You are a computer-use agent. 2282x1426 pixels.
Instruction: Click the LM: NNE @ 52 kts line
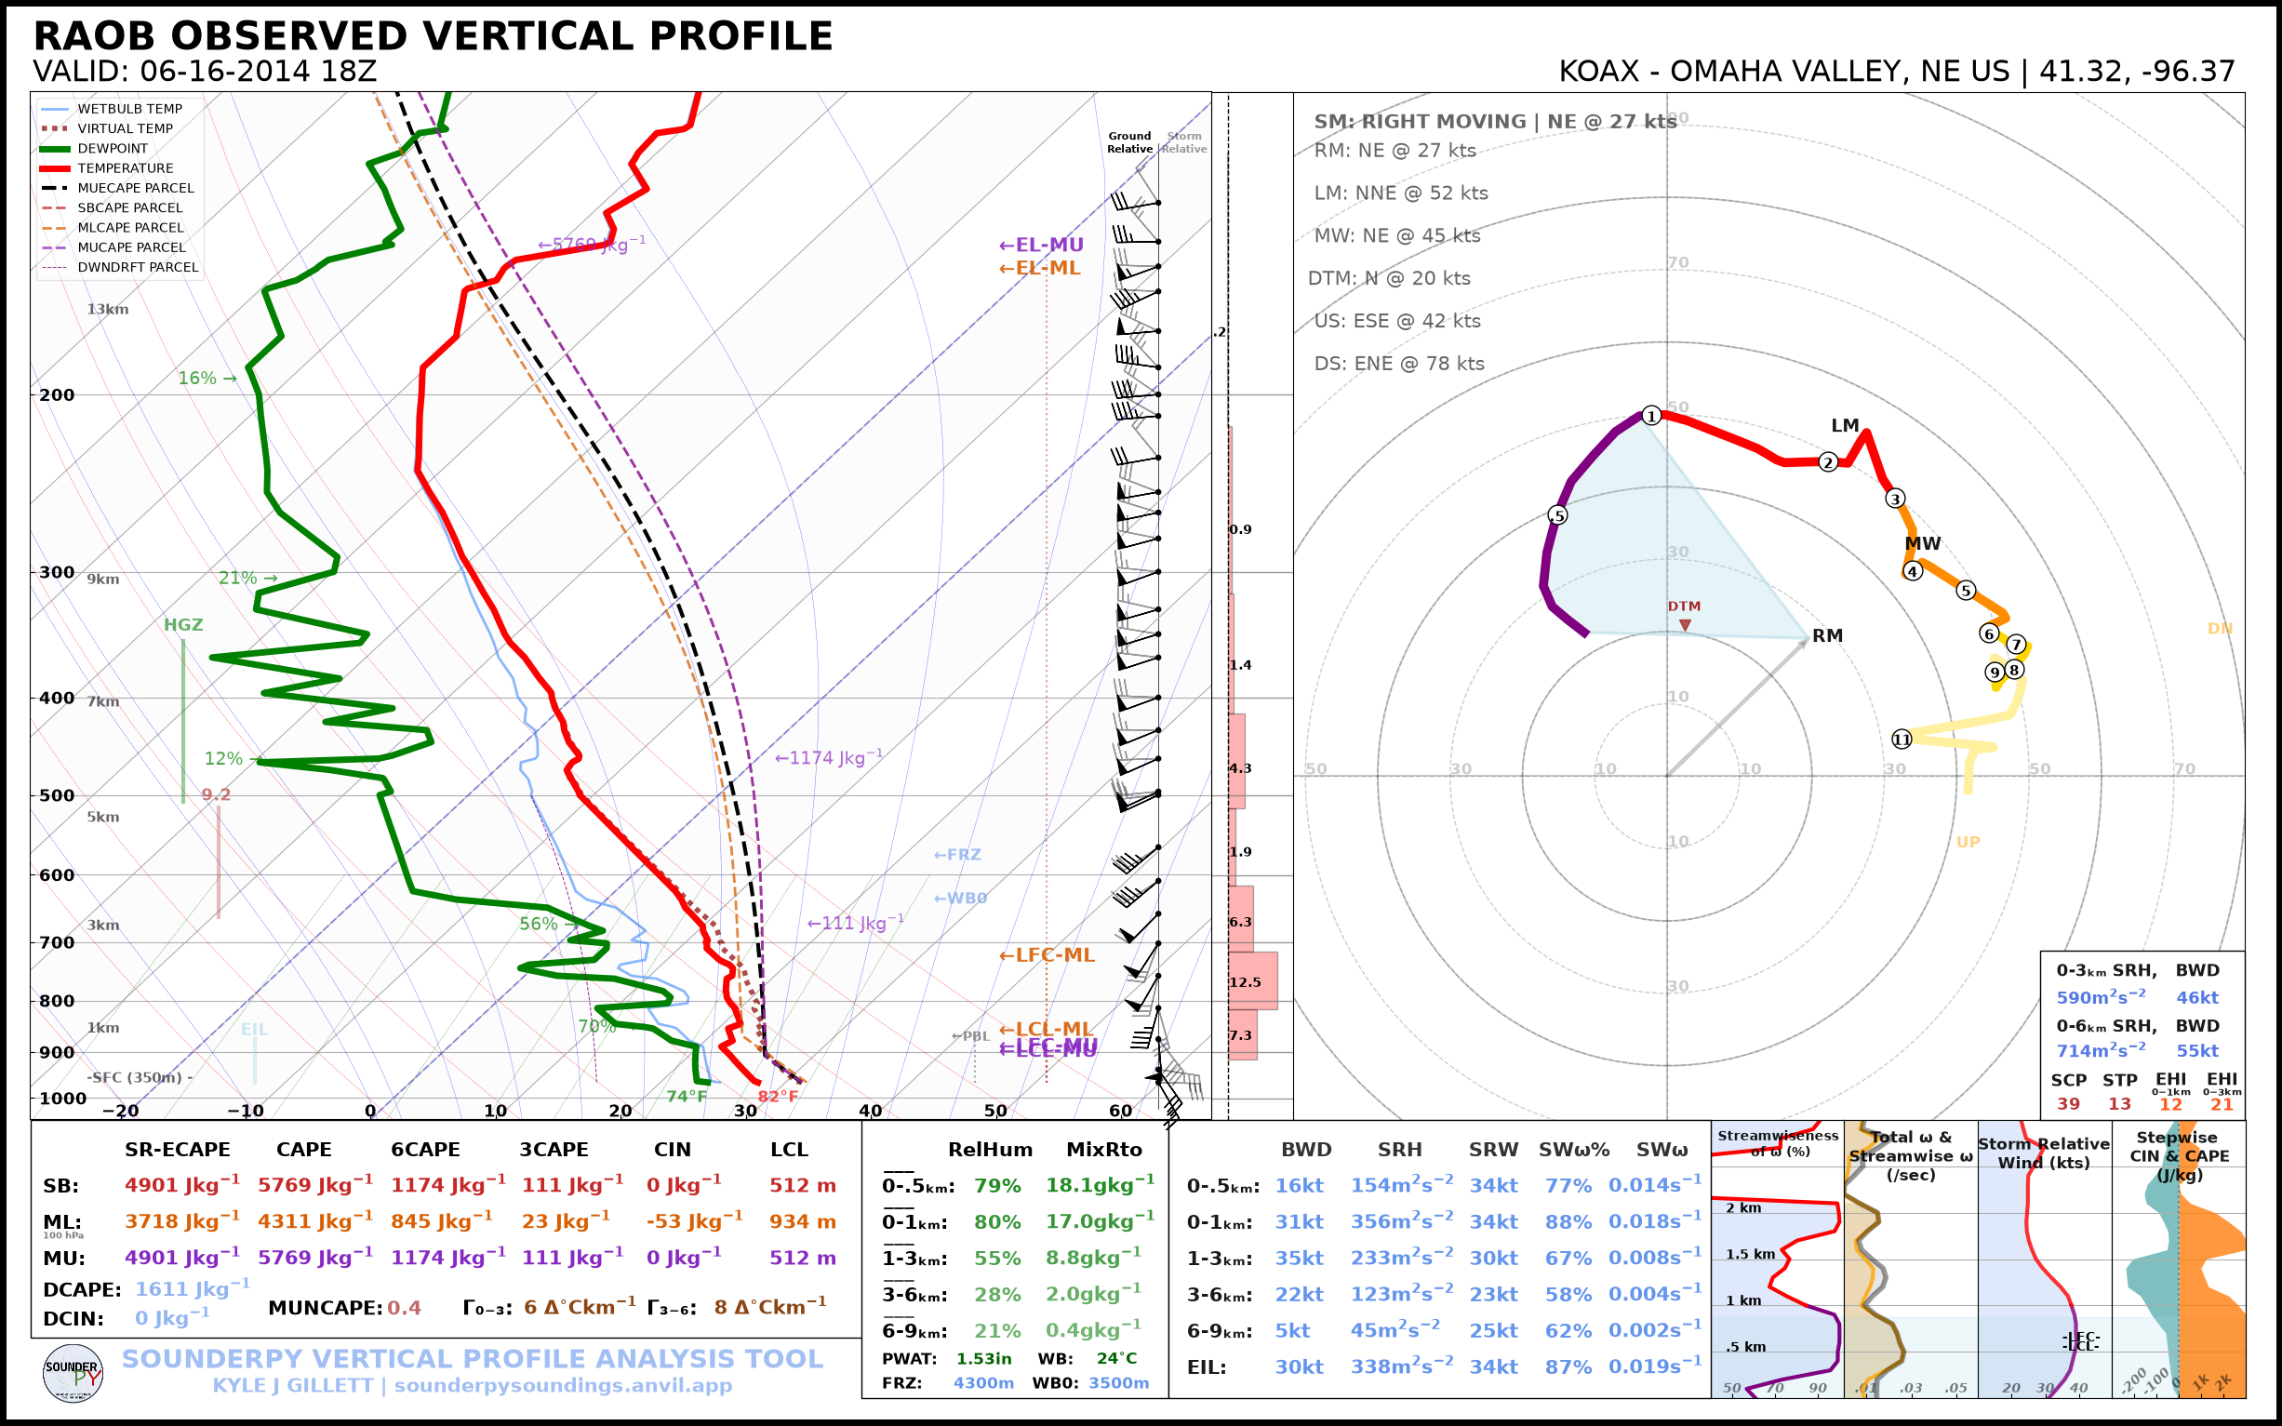[x=1401, y=193]
